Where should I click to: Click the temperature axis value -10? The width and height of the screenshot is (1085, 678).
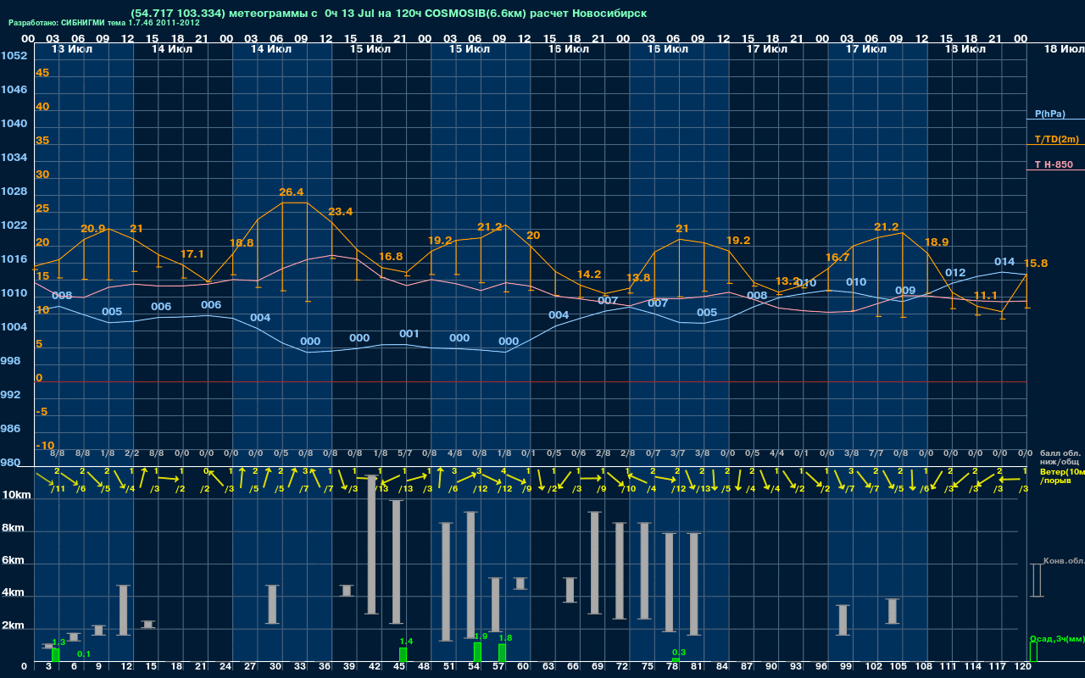click(45, 446)
